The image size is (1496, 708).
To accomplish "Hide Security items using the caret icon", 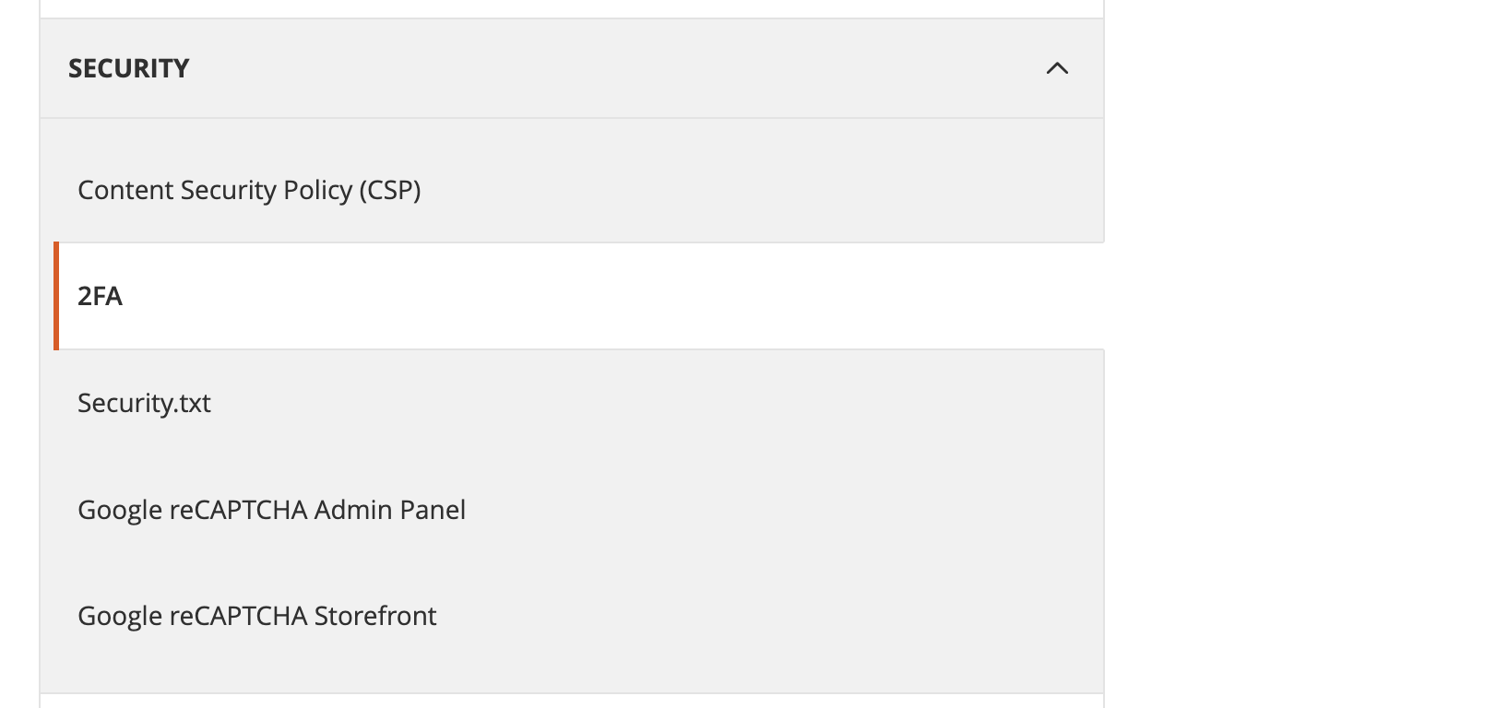I will pyautogui.click(x=1057, y=68).
